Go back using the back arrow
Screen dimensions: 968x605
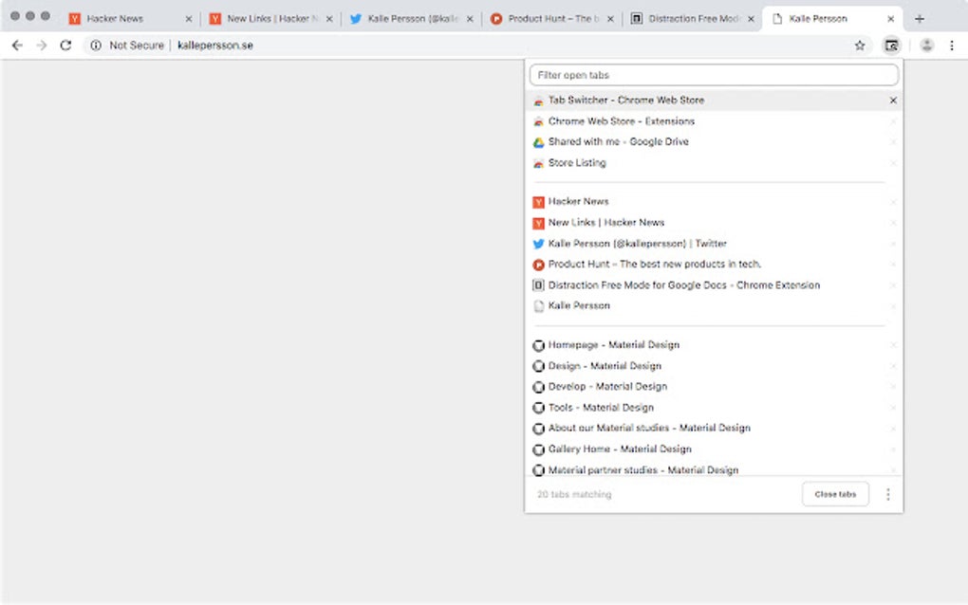click(16, 45)
